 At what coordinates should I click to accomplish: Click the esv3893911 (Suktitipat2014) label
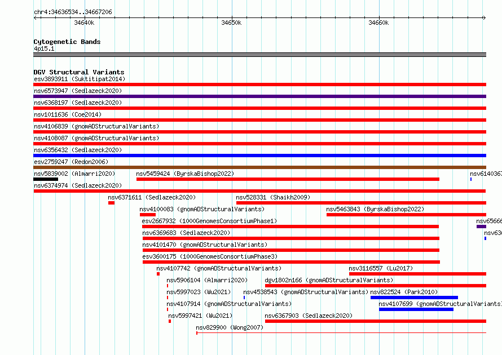click(x=80, y=79)
